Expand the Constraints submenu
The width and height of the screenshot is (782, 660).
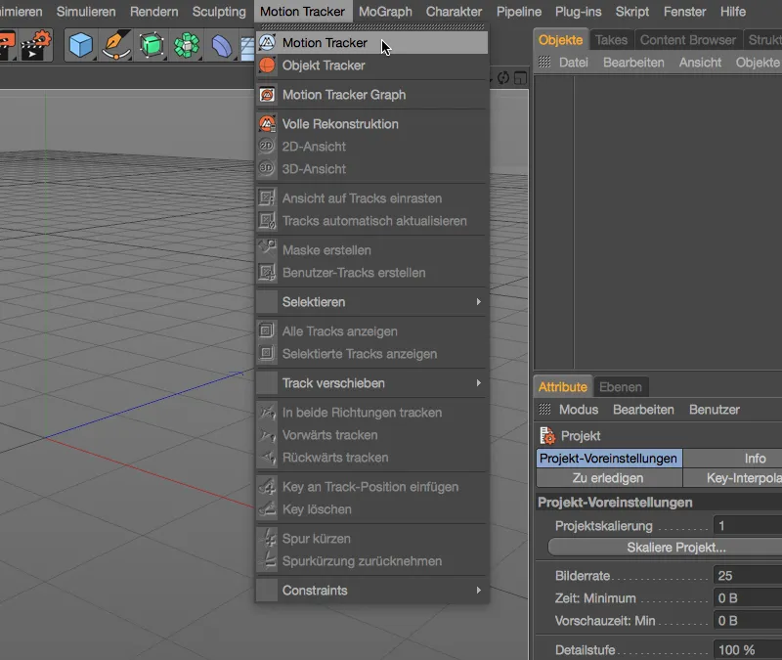tap(371, 591)
